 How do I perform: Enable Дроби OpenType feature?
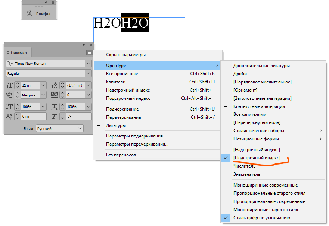[x=273, y=74]
